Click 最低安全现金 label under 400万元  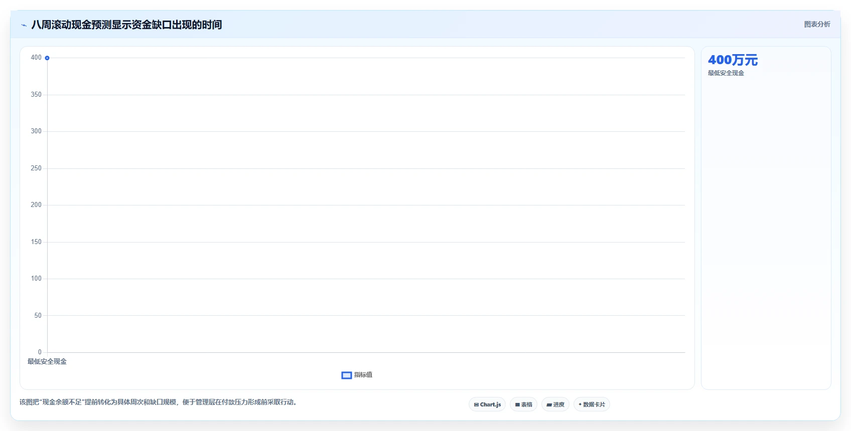(726, 73)
